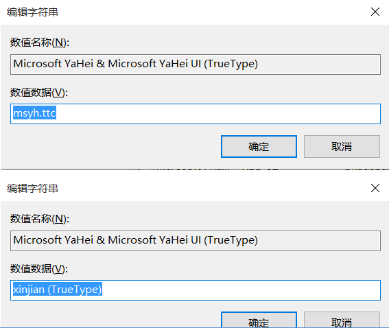Screen dimensions: 389x328
Task: Focus the lower dialog's 数值数据 input box
Action: [196, 290]
